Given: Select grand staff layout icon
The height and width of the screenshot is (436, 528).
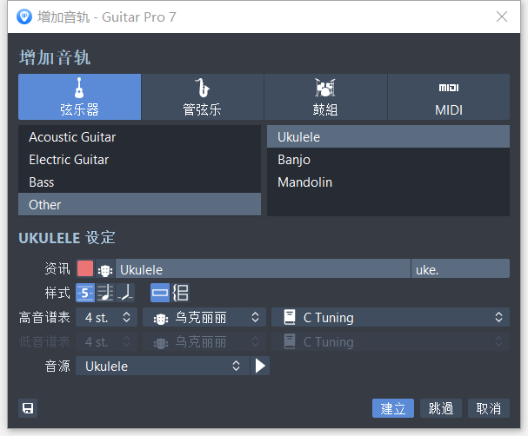Looking at the screenshot, I should (181, 293).
